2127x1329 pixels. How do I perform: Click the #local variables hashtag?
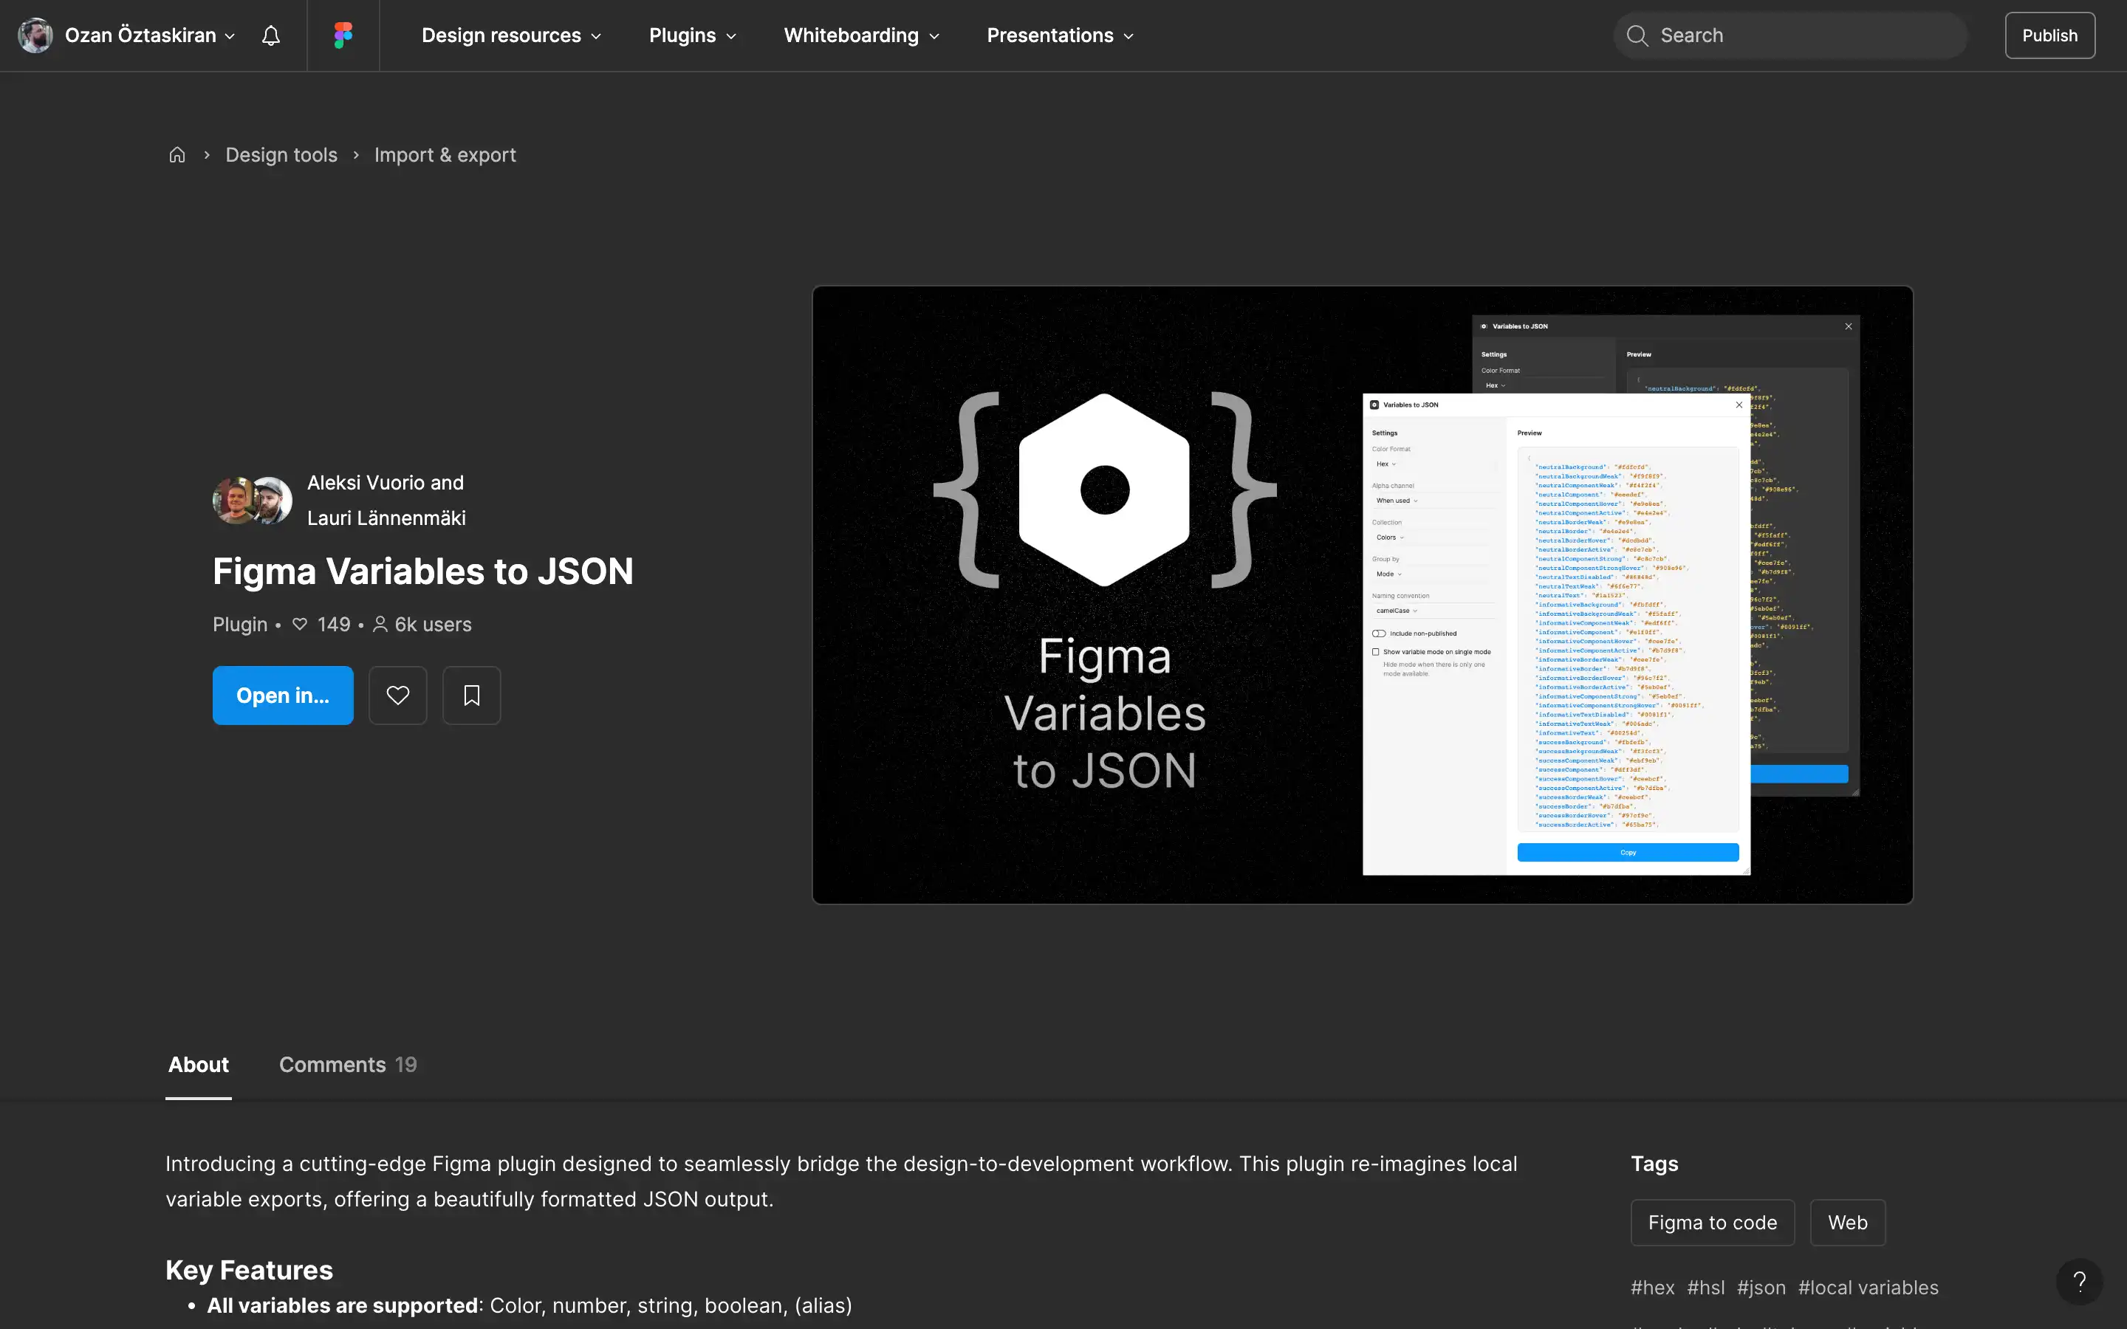point(1869,1288)
